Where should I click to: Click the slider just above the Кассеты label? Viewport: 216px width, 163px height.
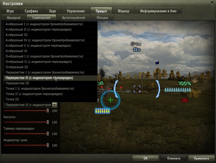[x=27, y=111]
